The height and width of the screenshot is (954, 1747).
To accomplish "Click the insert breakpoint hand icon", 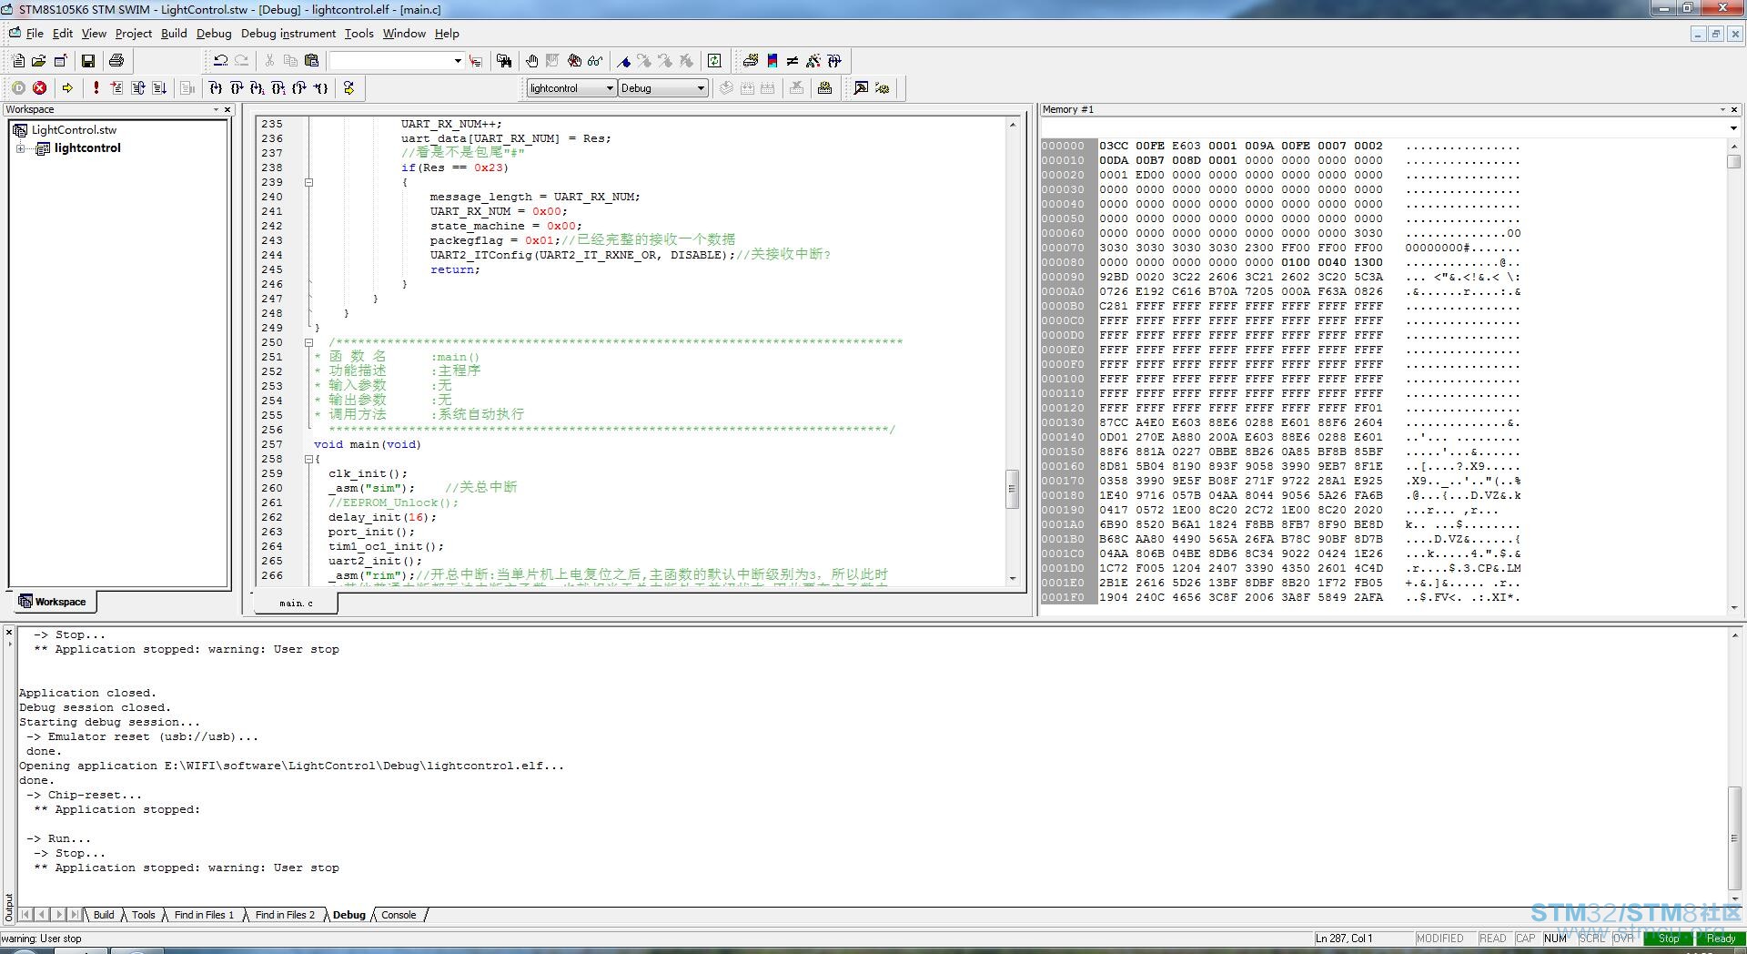I will (x=532, y=61).
